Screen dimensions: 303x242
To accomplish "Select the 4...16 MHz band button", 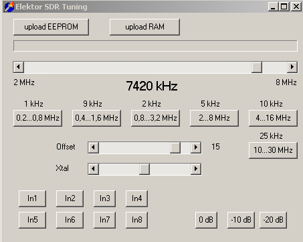I will [x=273, y=118].
